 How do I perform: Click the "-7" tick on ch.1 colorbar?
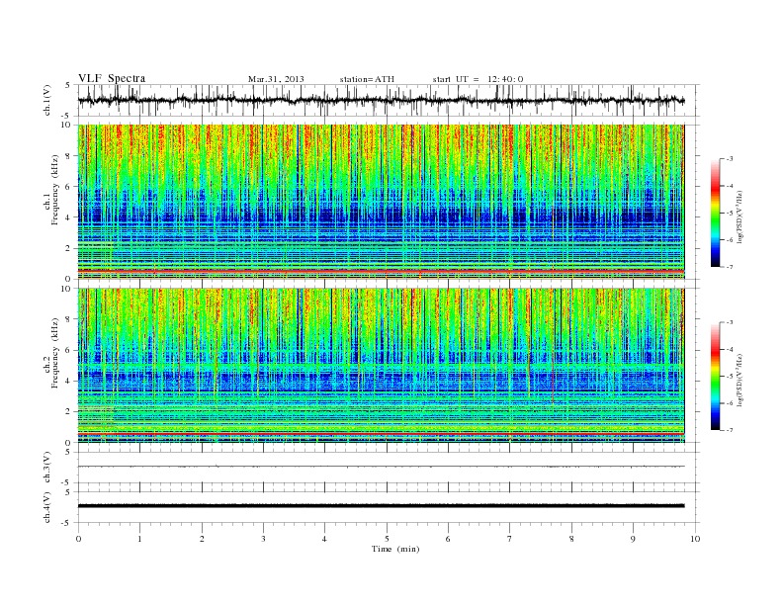click(x=730, y=267)
